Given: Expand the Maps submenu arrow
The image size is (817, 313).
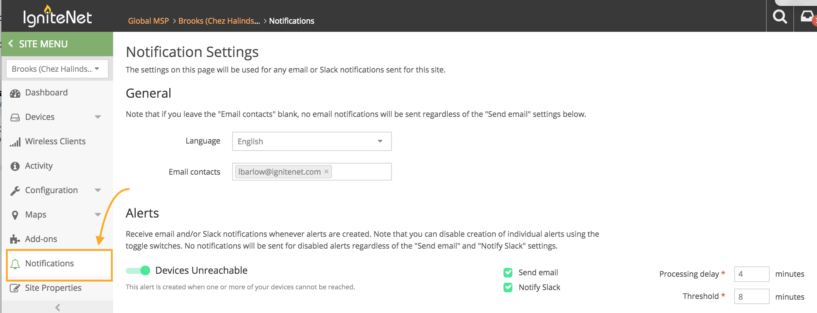Looking at the screenshot, I should (98, 215).
